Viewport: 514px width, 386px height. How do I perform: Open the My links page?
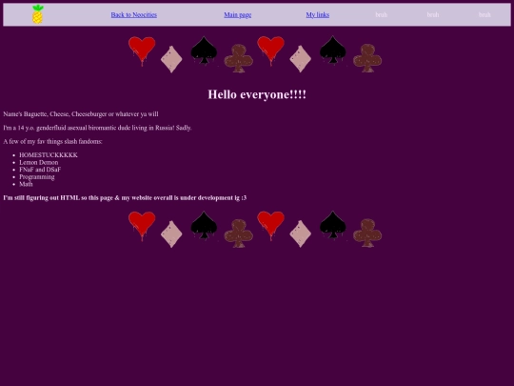(318, 14)
